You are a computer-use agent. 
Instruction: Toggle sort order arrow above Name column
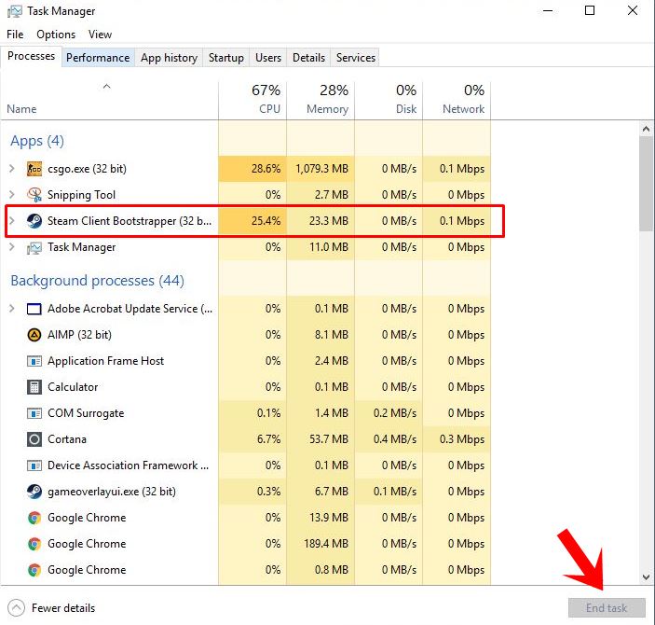(x=107, y=87)
